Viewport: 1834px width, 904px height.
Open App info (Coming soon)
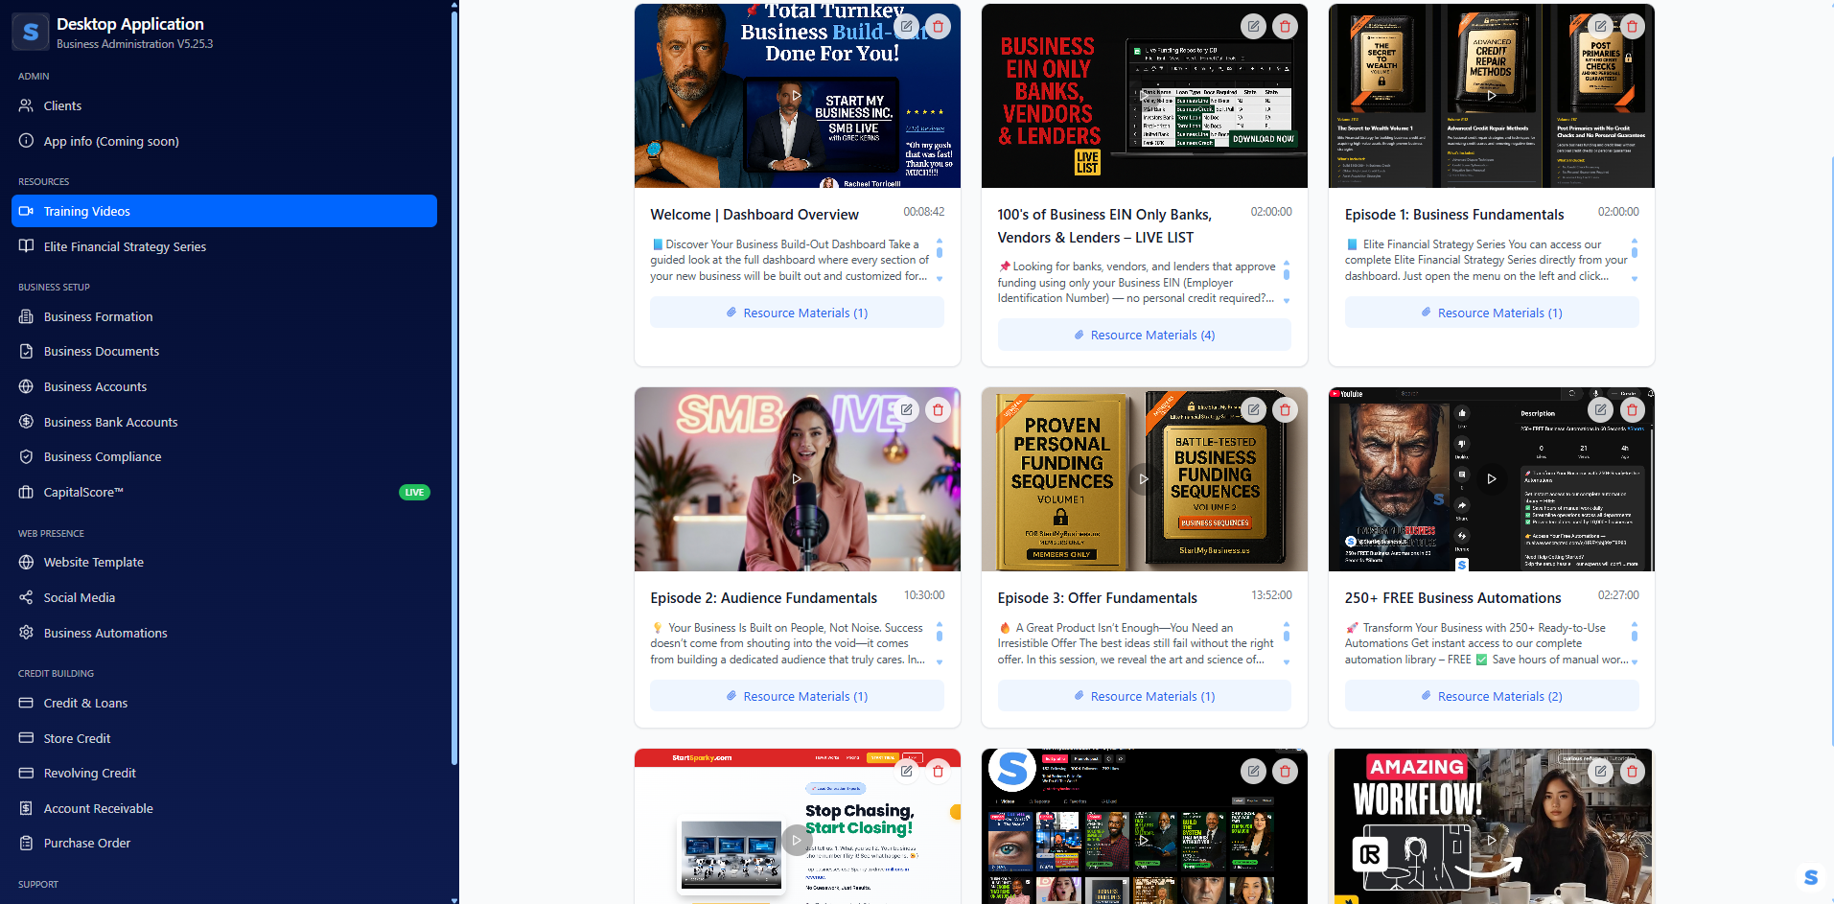[224, 141]
